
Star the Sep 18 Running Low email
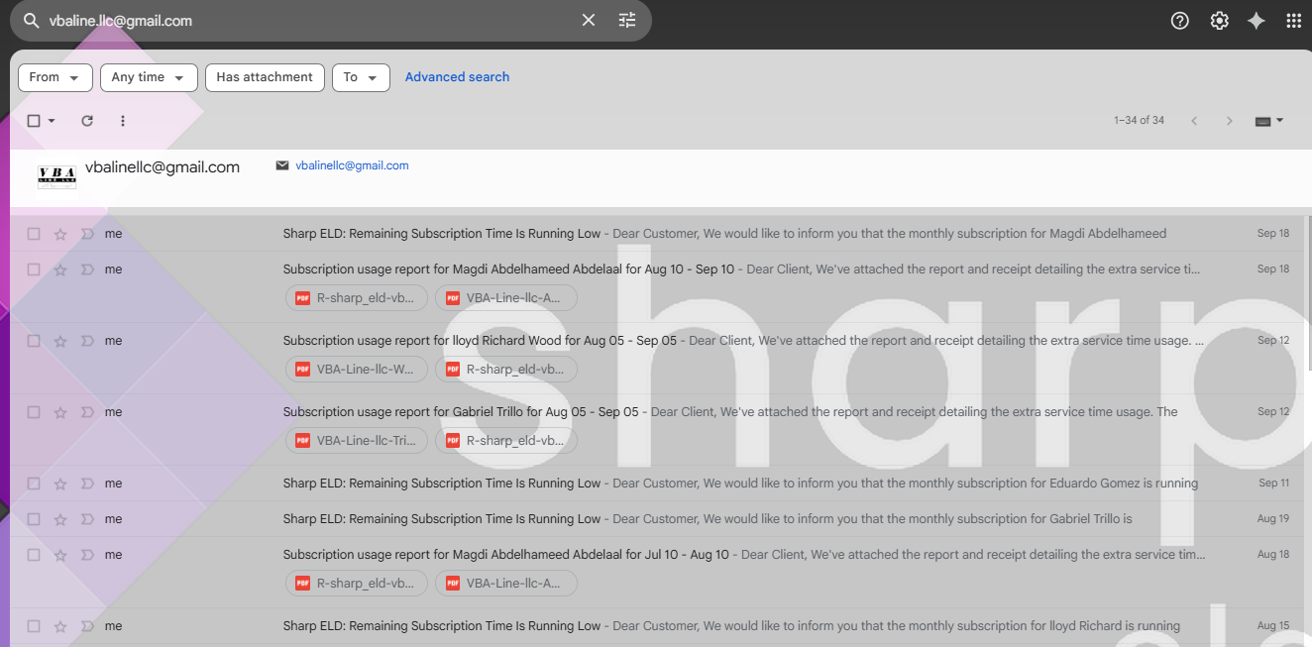(x=60, y=234)
